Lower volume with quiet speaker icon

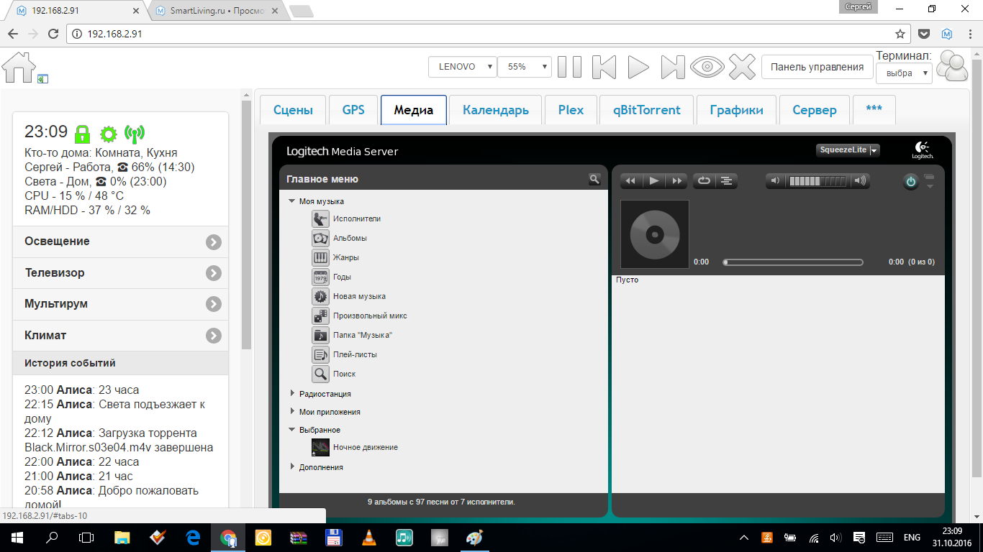point(775,181)
